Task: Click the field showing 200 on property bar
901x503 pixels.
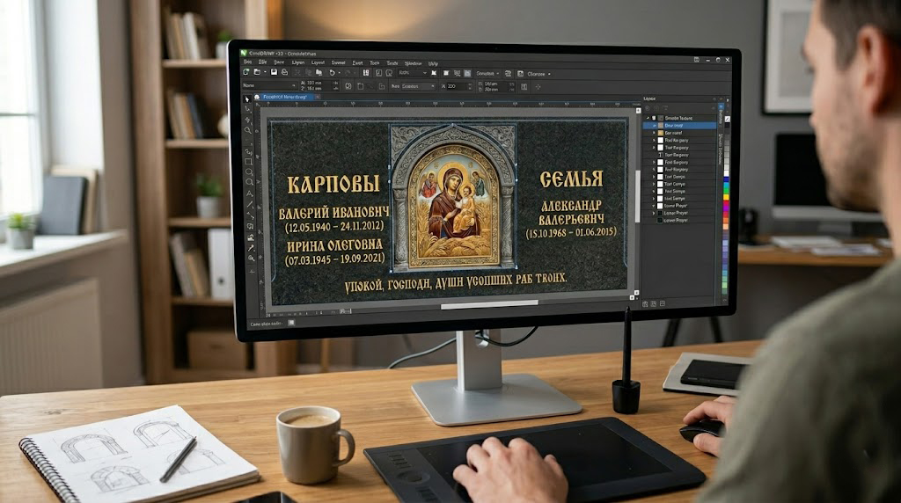Action: (458, 86)
